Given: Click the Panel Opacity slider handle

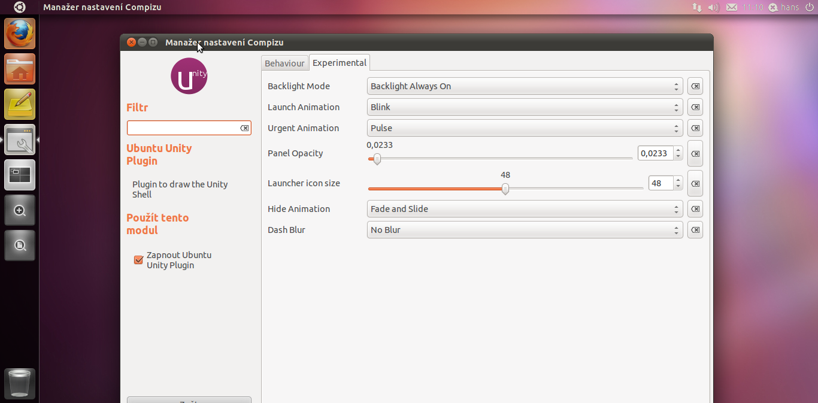Looking at the screenshot, I should coord(377,159).
